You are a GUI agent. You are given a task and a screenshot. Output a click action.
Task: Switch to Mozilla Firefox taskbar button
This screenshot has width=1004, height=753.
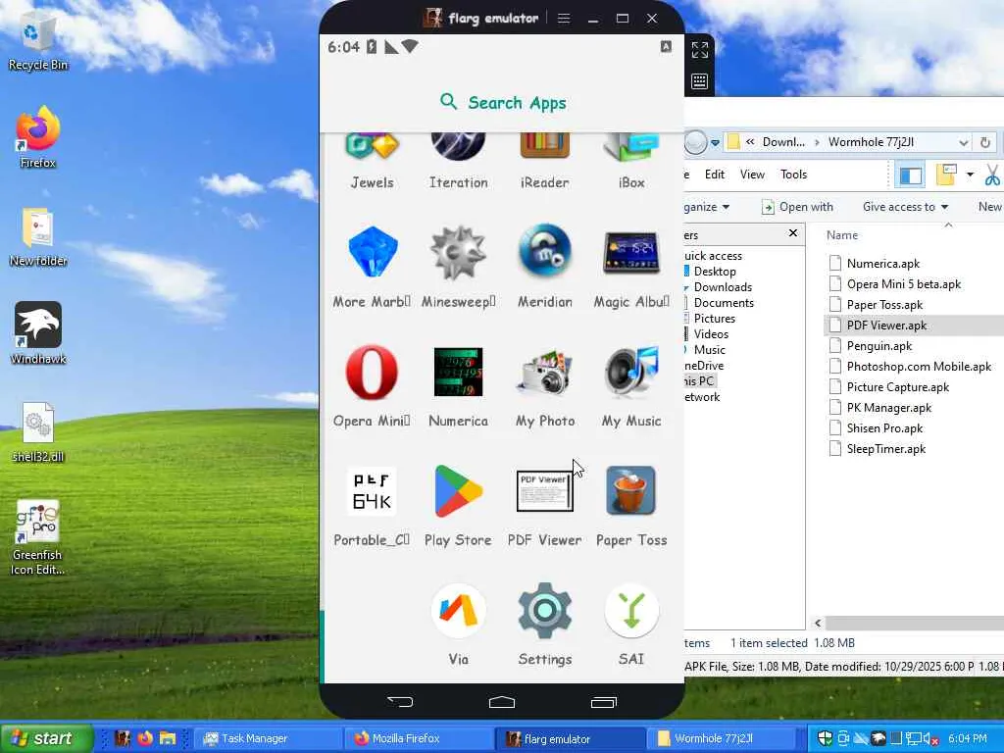[419, 738]
